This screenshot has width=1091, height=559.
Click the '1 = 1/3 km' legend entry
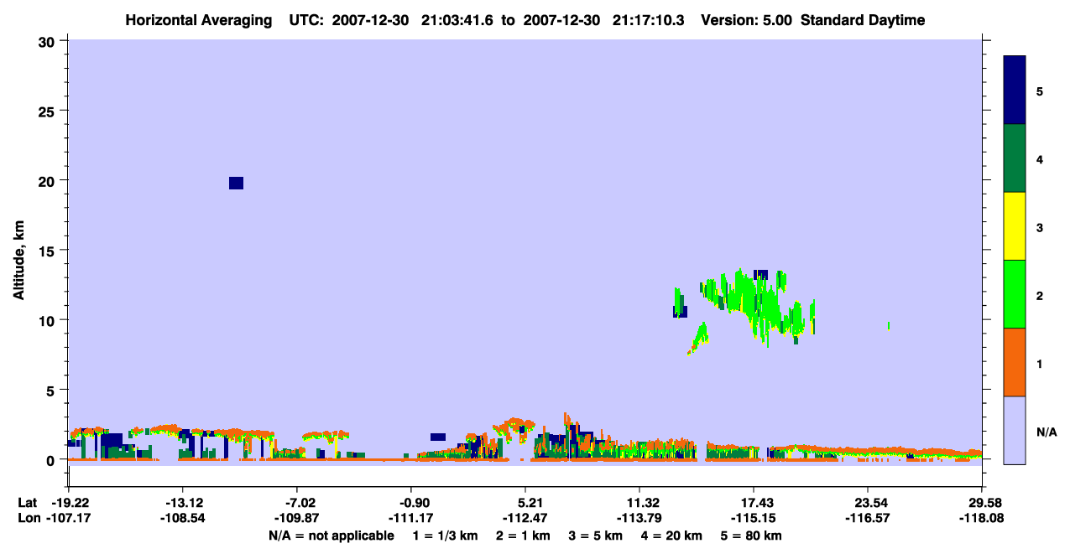[x=446, y=536]
